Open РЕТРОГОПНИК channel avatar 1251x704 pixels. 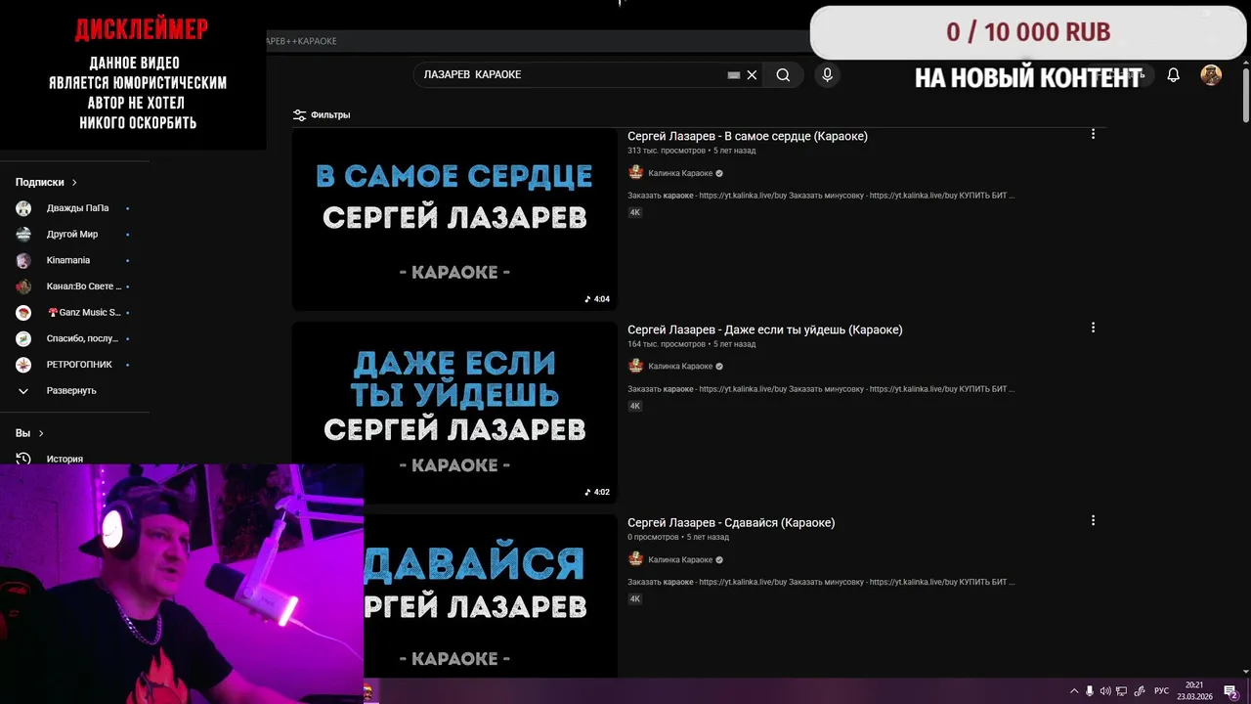click(x=23, y=365)
